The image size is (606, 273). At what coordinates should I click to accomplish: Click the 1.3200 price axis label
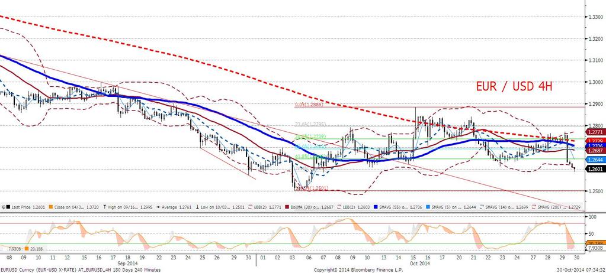coord(595,39)
